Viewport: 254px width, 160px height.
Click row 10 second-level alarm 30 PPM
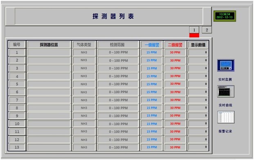[175, 124]
